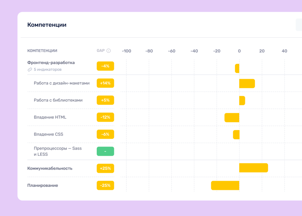Viewport: 302px width, 216px height.
Task: Select the Работа с дизайн-макетами row
Action: coord(62,83)
